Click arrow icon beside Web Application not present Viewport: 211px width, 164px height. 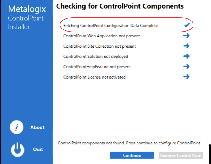pyautogui.click(x=186, y=35)
